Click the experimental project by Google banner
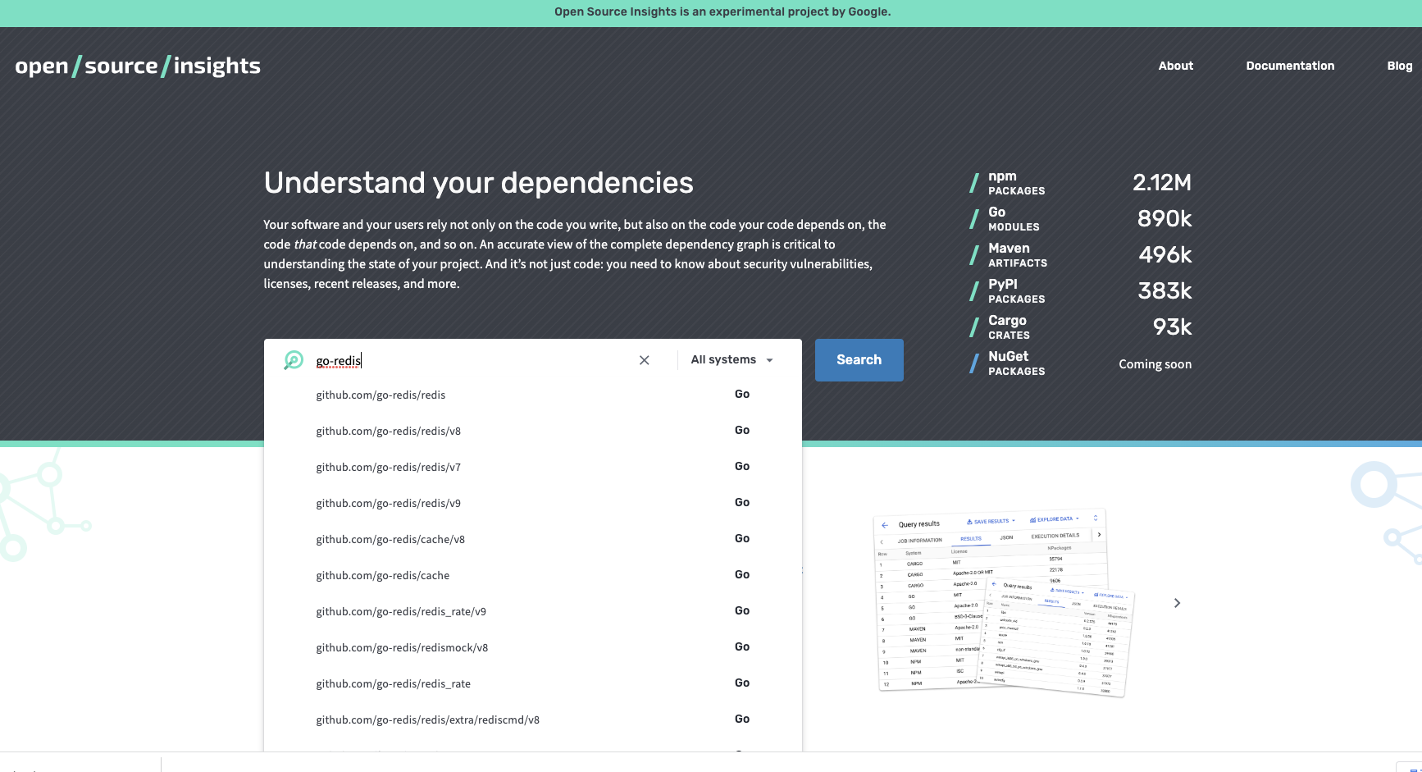This screenshot has width=1422, height=772. 722,11
